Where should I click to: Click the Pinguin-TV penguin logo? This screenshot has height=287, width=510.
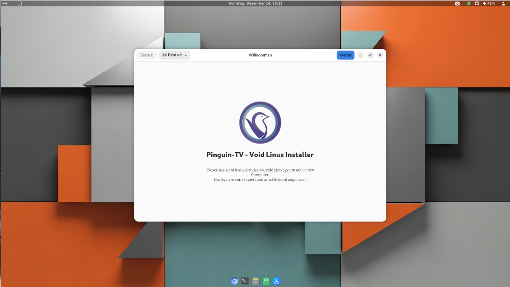260,123
